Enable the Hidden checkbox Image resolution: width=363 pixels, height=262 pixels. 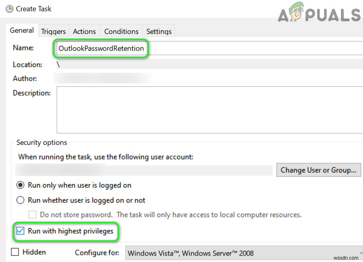(15, 252)
